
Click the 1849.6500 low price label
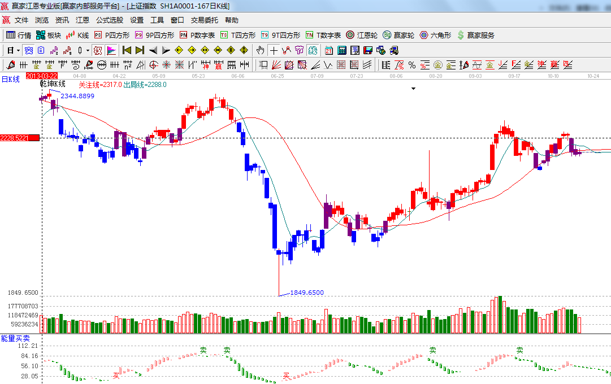pos(307,293)
